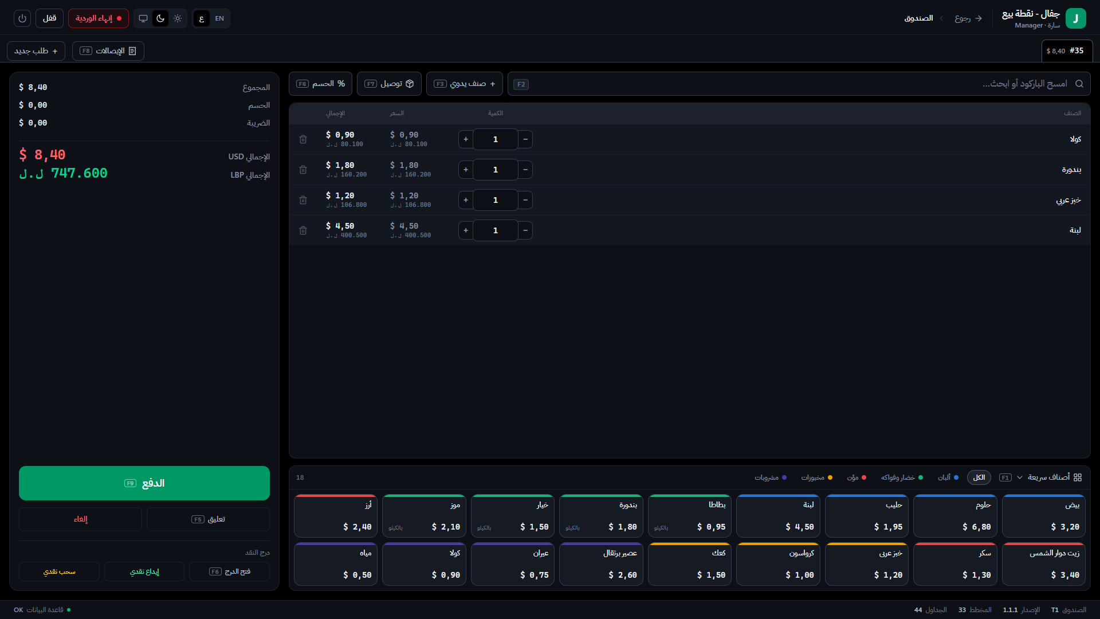Add manual item صنف يدوي
This screenshot has width=1100, height=619.
pyautogui.click(x=465, y=84)
